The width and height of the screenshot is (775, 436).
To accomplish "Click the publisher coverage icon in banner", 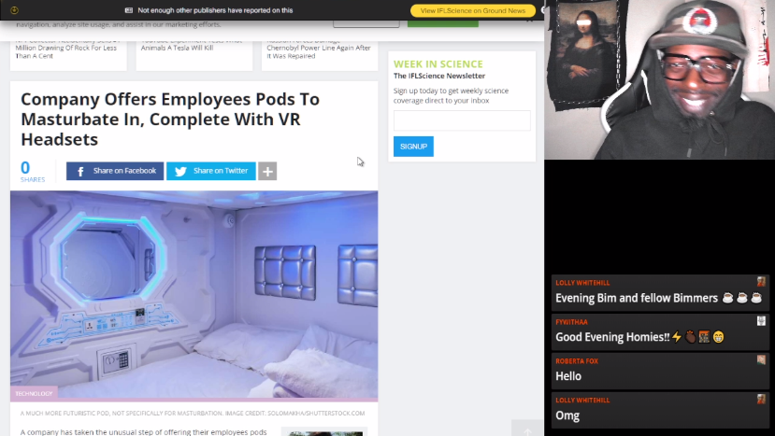I will [x=129, y=10].
